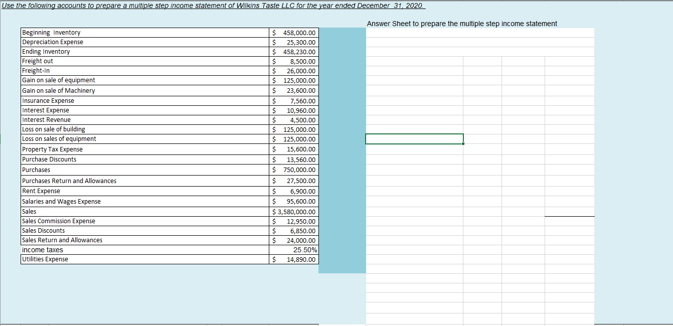Image resolution: width=673 pixels, height=326 pixels.
Task: Select the 13,560.00 purchase discounts value
Action: click(294, 159)
